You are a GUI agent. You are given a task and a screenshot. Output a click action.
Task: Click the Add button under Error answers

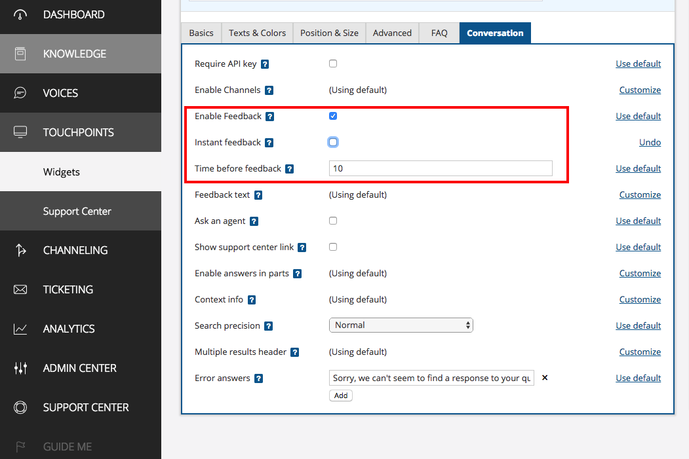(x=340, y=395)
